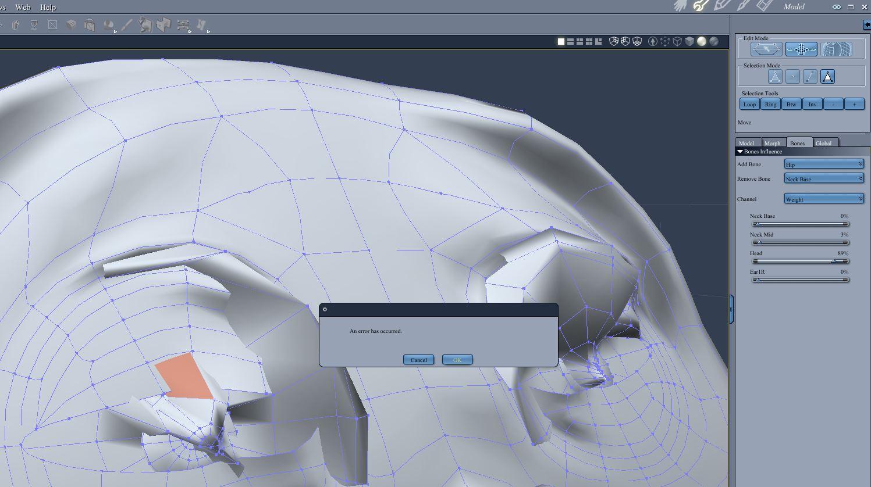Toggle the eye icon beside Model
The image size is (871, 487).
pyautogui.click(x=837, y=7)
